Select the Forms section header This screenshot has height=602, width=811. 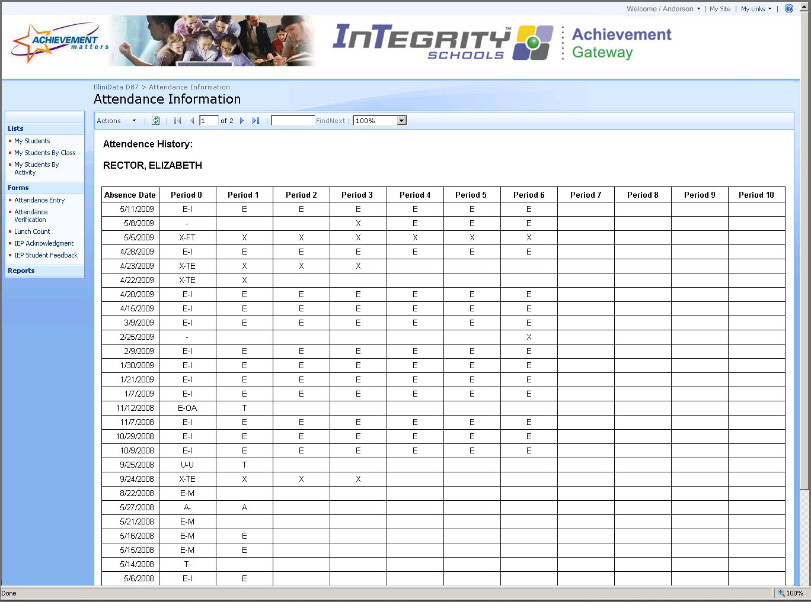44,188
